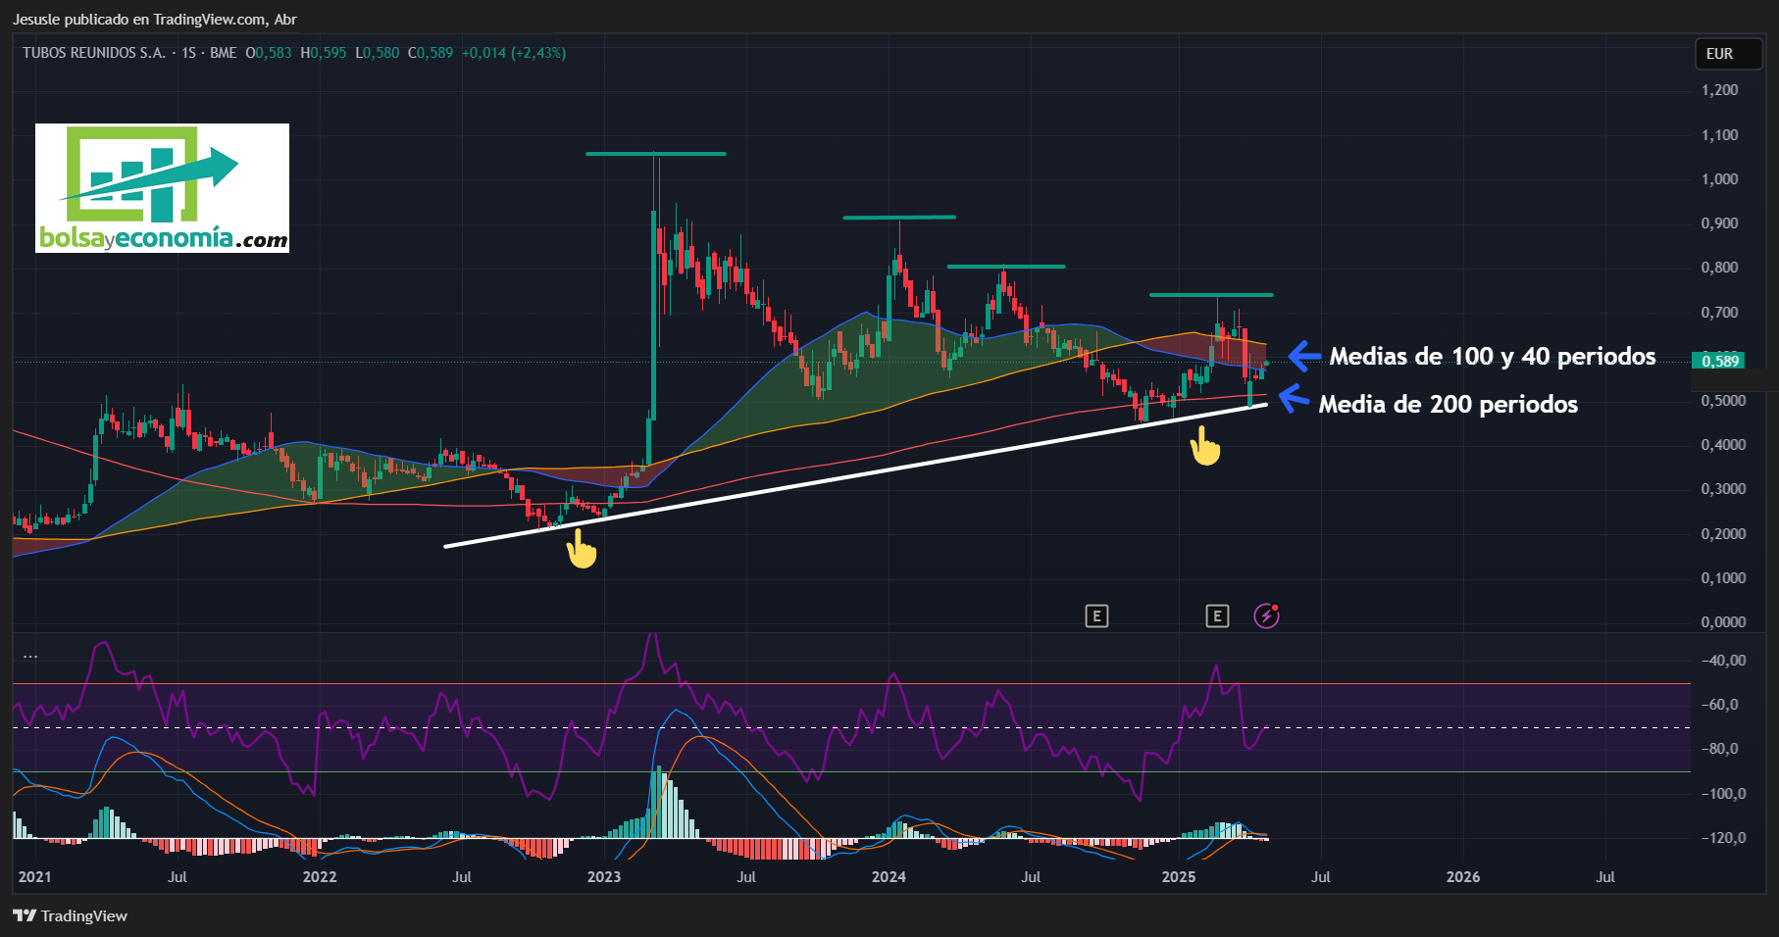Select the teal resistance line above the 2023 peak
Screen dimensions: 1779x937
point(656,154)
